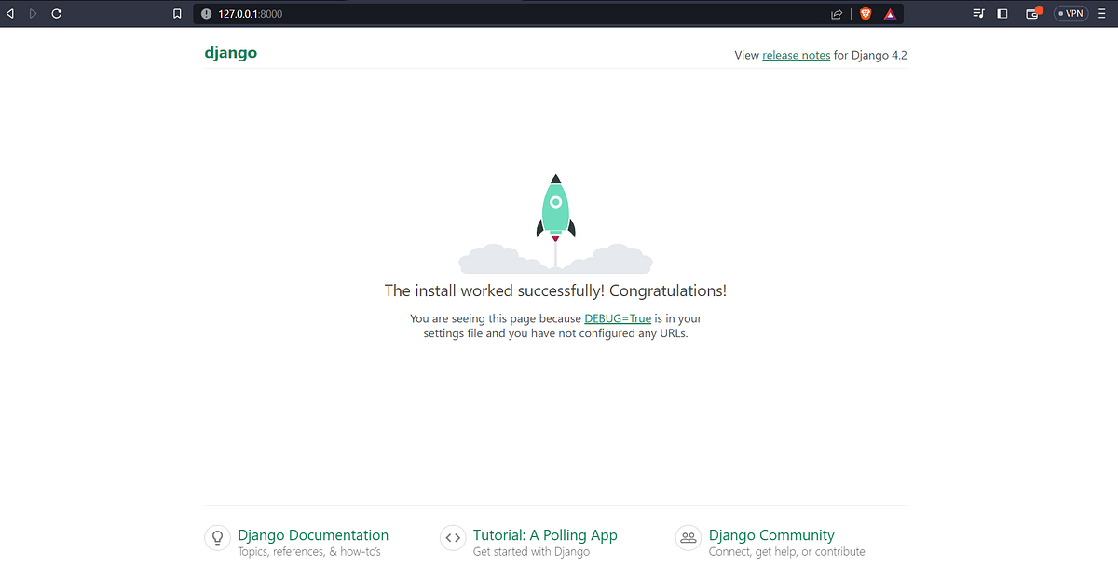
Task: Open the browser hamburger menu
Action: [x=1101, y=13]
